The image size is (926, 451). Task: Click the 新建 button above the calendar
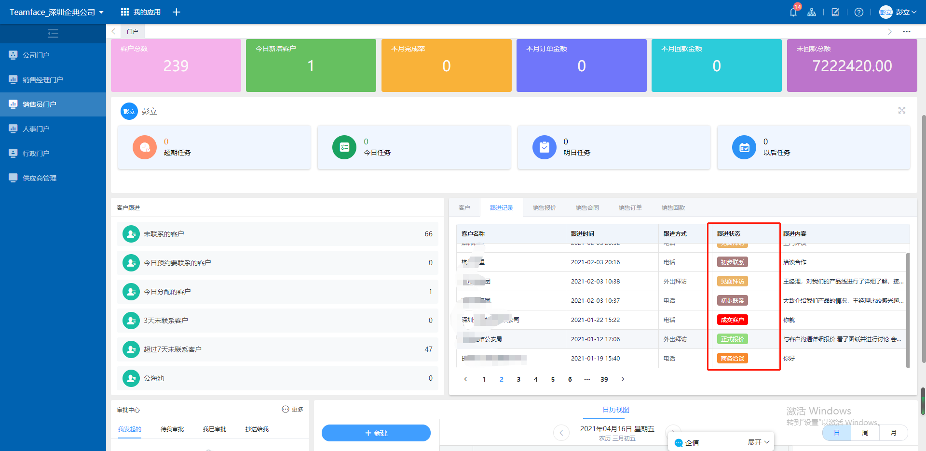click(x=376, y=433)
